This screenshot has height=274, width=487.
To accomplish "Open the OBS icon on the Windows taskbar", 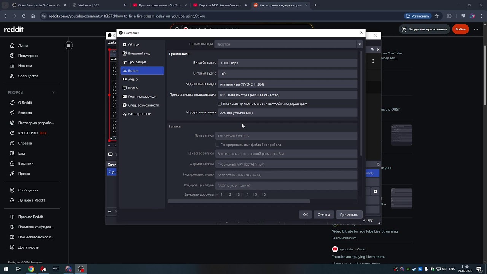I will pyautogui.click(x=81, y=269).
